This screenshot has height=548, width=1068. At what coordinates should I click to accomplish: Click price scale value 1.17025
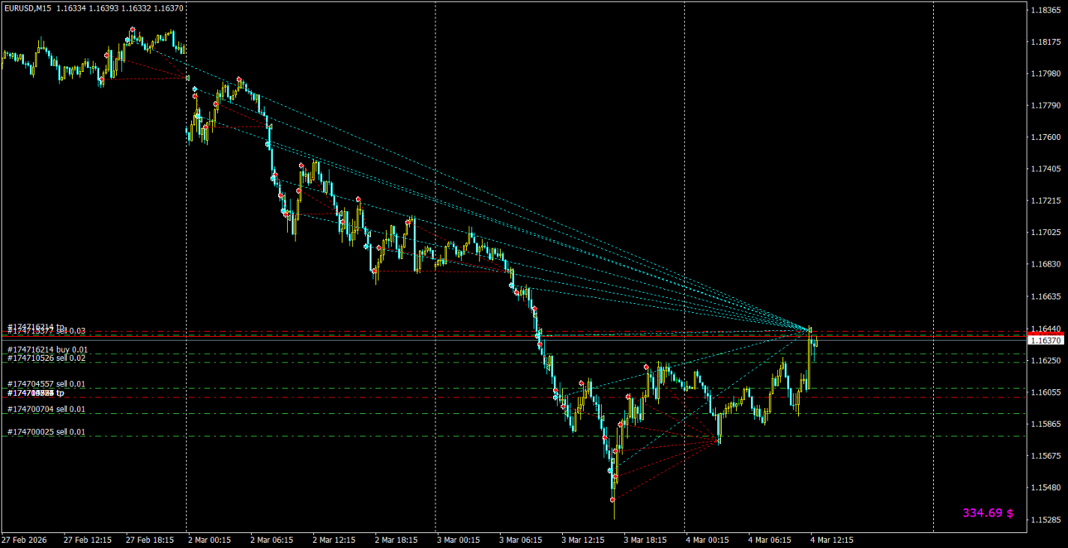(1047, 233)
